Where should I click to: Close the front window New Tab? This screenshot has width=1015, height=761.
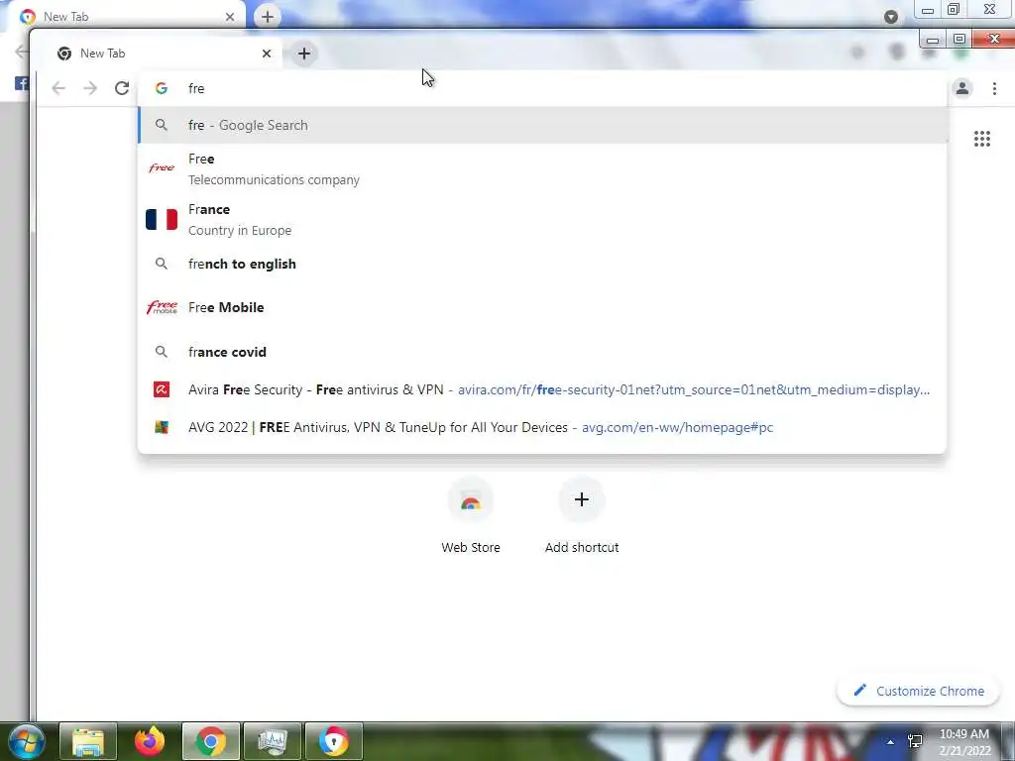266,54
